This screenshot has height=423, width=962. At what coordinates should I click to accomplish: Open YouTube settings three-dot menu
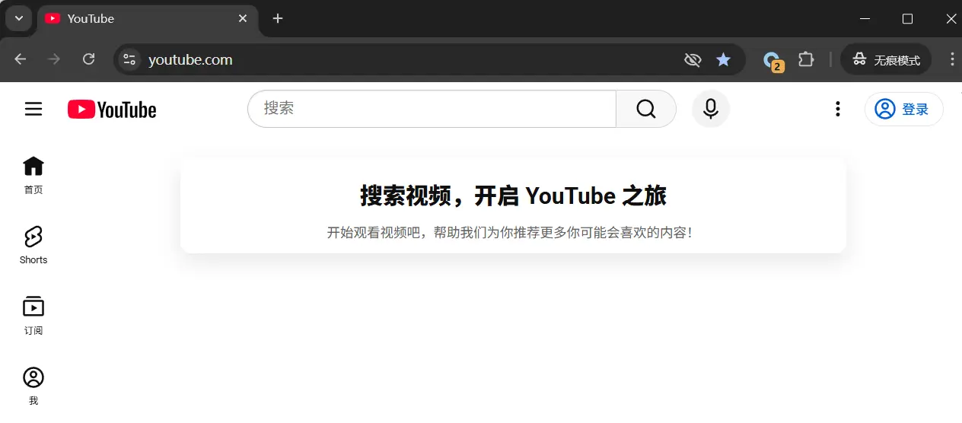coord(837,109)
